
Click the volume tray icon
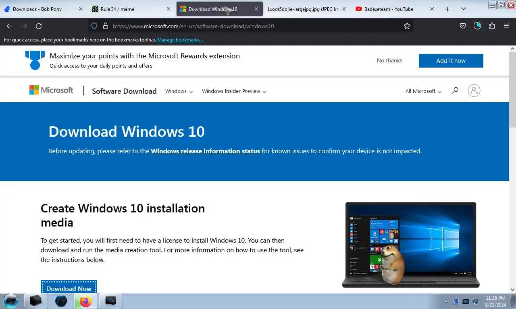475,301
